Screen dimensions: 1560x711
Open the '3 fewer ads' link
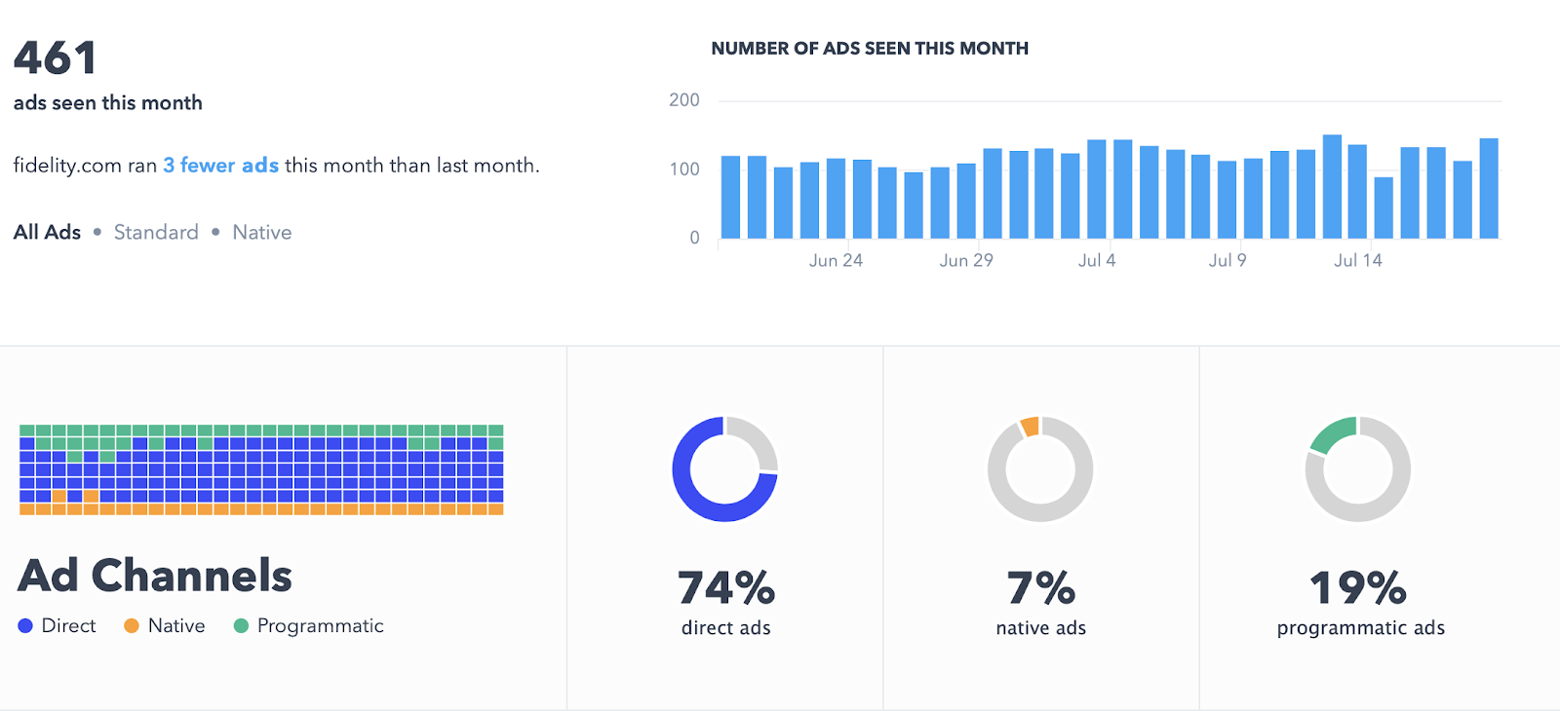[x=220, y=166]
